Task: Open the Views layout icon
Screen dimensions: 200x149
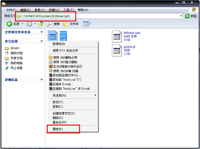Action: (86, 24)
